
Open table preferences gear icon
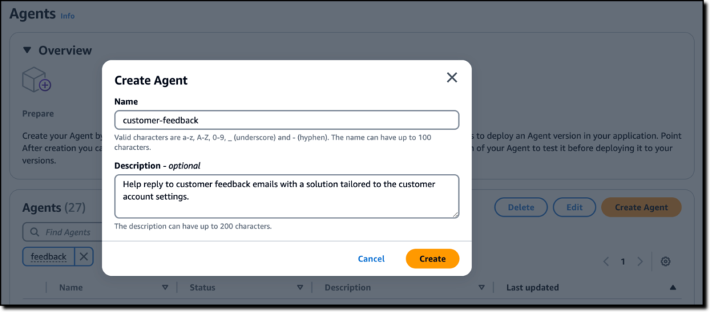point(665,261)
